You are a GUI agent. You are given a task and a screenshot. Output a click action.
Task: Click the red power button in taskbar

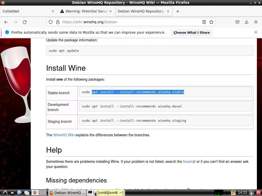click(258, 193)
